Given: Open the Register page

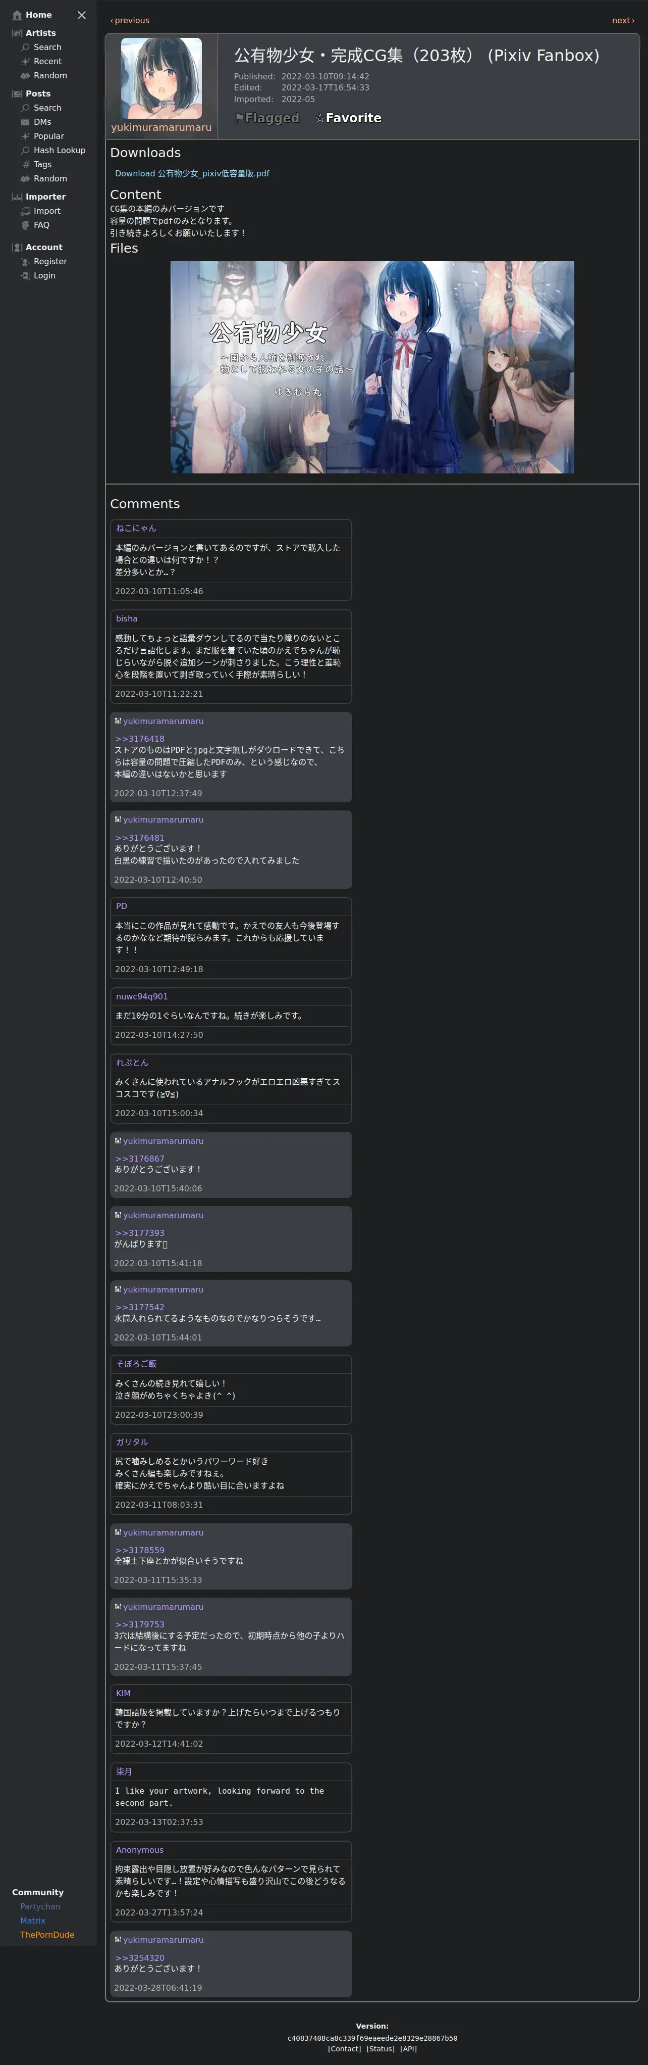Looking at the screenshot, I should click(50, 261).
